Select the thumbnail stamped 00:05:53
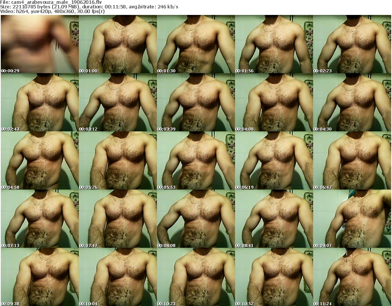392x306 pixels. 196,160
